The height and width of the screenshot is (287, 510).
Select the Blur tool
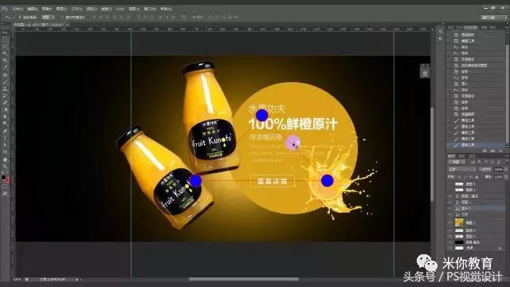(x=5, y=116)
